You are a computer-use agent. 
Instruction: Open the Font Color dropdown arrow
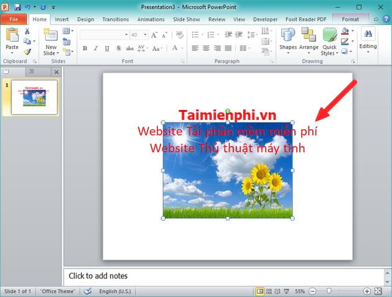tap(182, 48)
